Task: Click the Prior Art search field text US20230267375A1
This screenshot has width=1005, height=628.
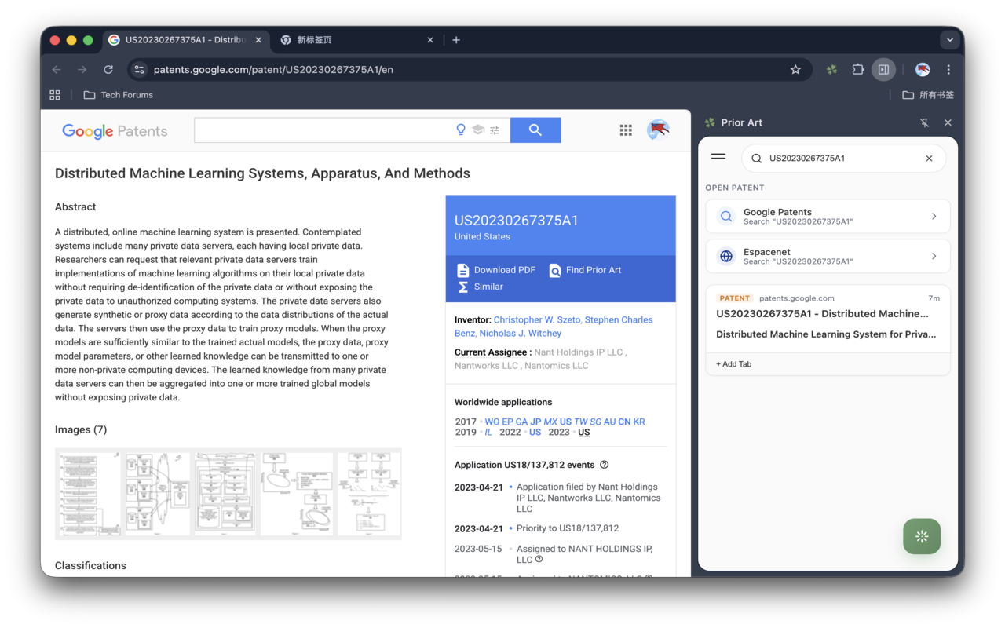Action: pos(807,159)
